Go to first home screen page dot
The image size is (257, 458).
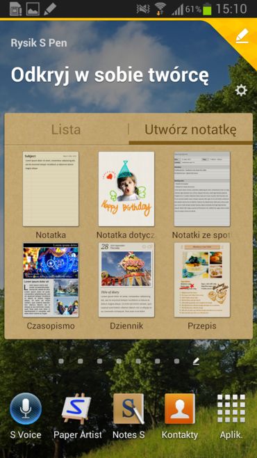point(61,361)
